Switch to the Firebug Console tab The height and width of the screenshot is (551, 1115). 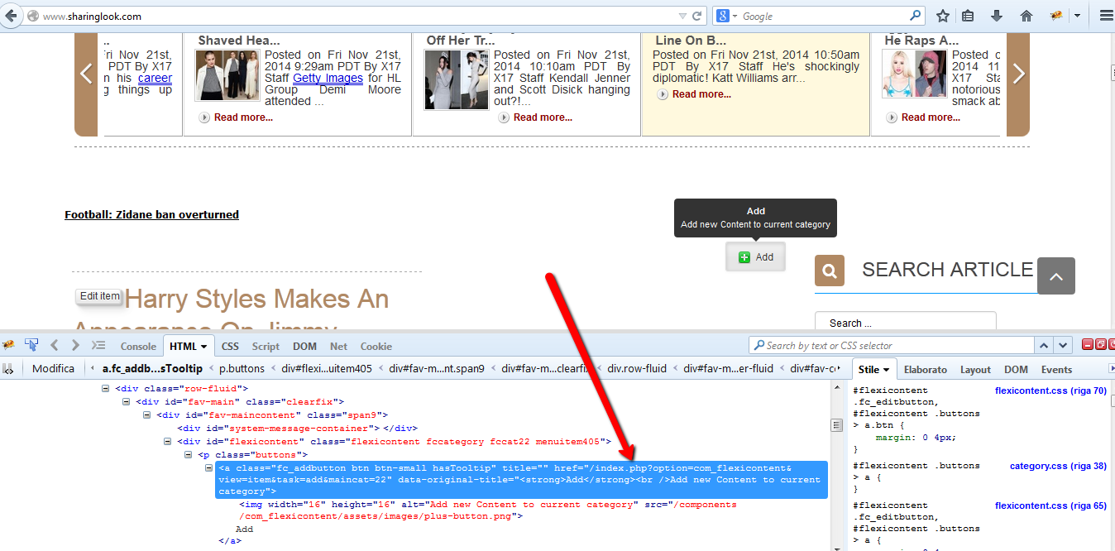(x=138, y=347)
